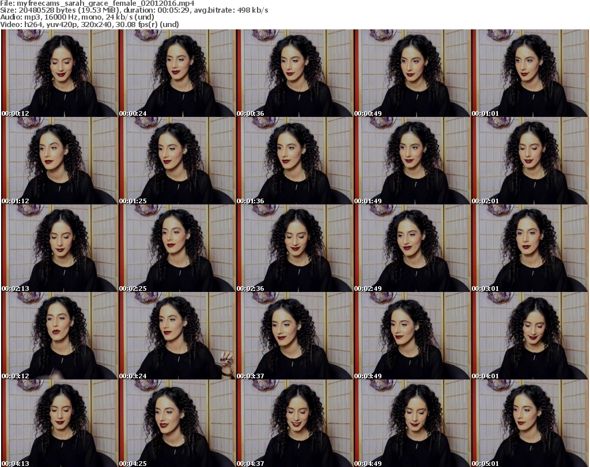Open the frame labeled 00:04:37
The image size is (590, 467).
coord(294,423)
